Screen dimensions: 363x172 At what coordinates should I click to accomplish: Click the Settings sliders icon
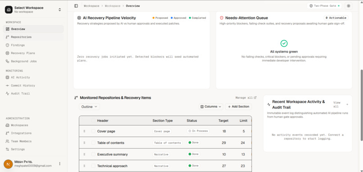click(7, 149)
